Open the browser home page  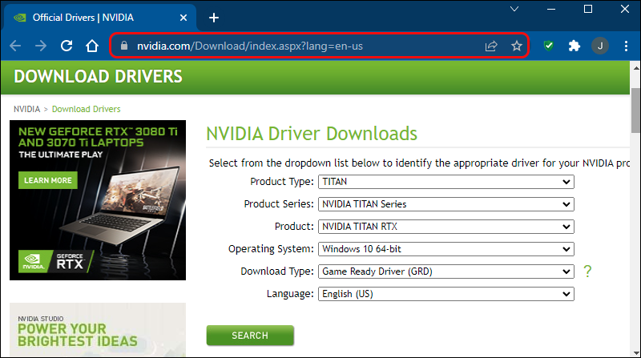92,46
